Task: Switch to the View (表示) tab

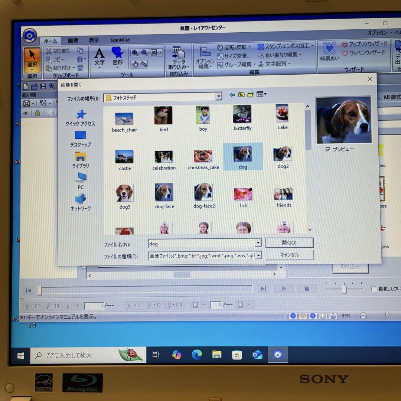Action: tap(94, 40)
